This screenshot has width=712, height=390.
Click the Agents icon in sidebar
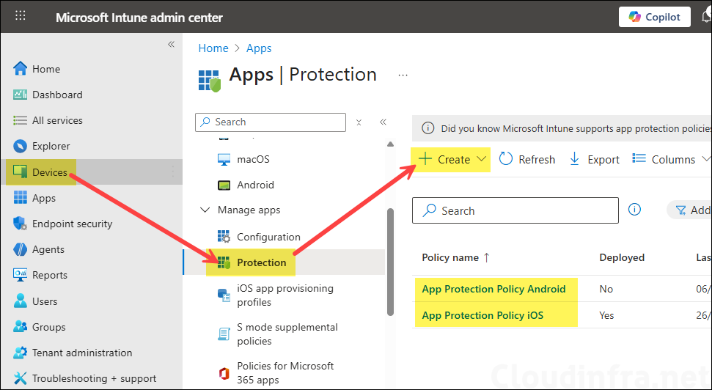(20, 249)
